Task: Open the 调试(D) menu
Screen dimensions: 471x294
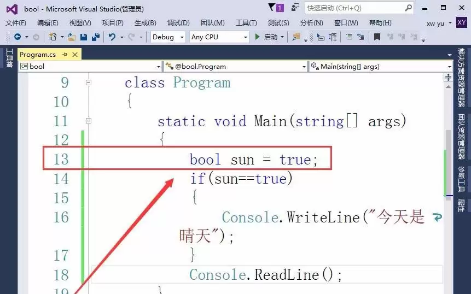Action: 178,23
